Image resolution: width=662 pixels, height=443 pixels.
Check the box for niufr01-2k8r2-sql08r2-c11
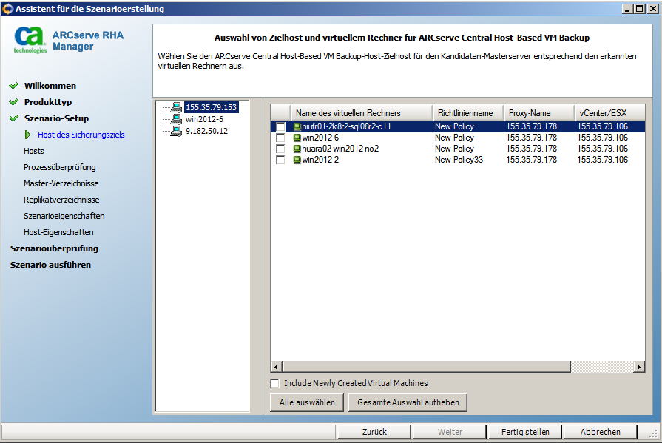click(x=280, y=126)
